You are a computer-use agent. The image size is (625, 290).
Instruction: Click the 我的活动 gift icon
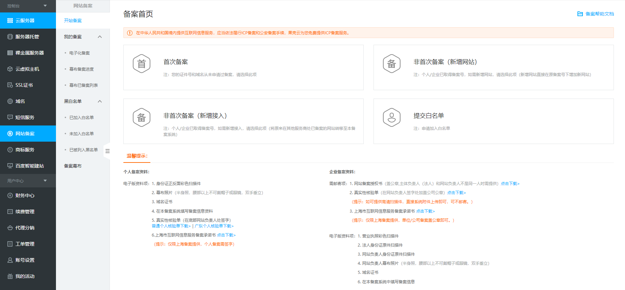[x=10, y=276]
